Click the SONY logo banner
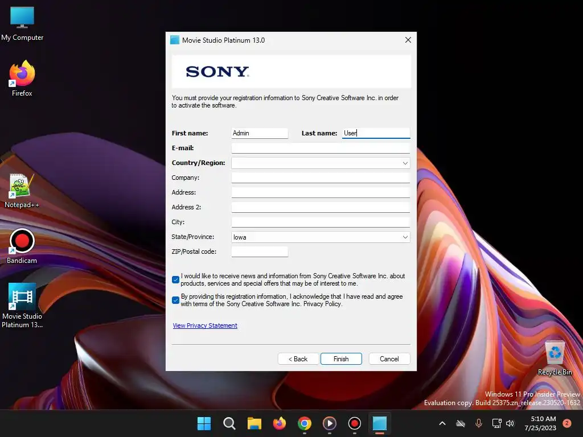583x437 pixels. coord(291,72)
